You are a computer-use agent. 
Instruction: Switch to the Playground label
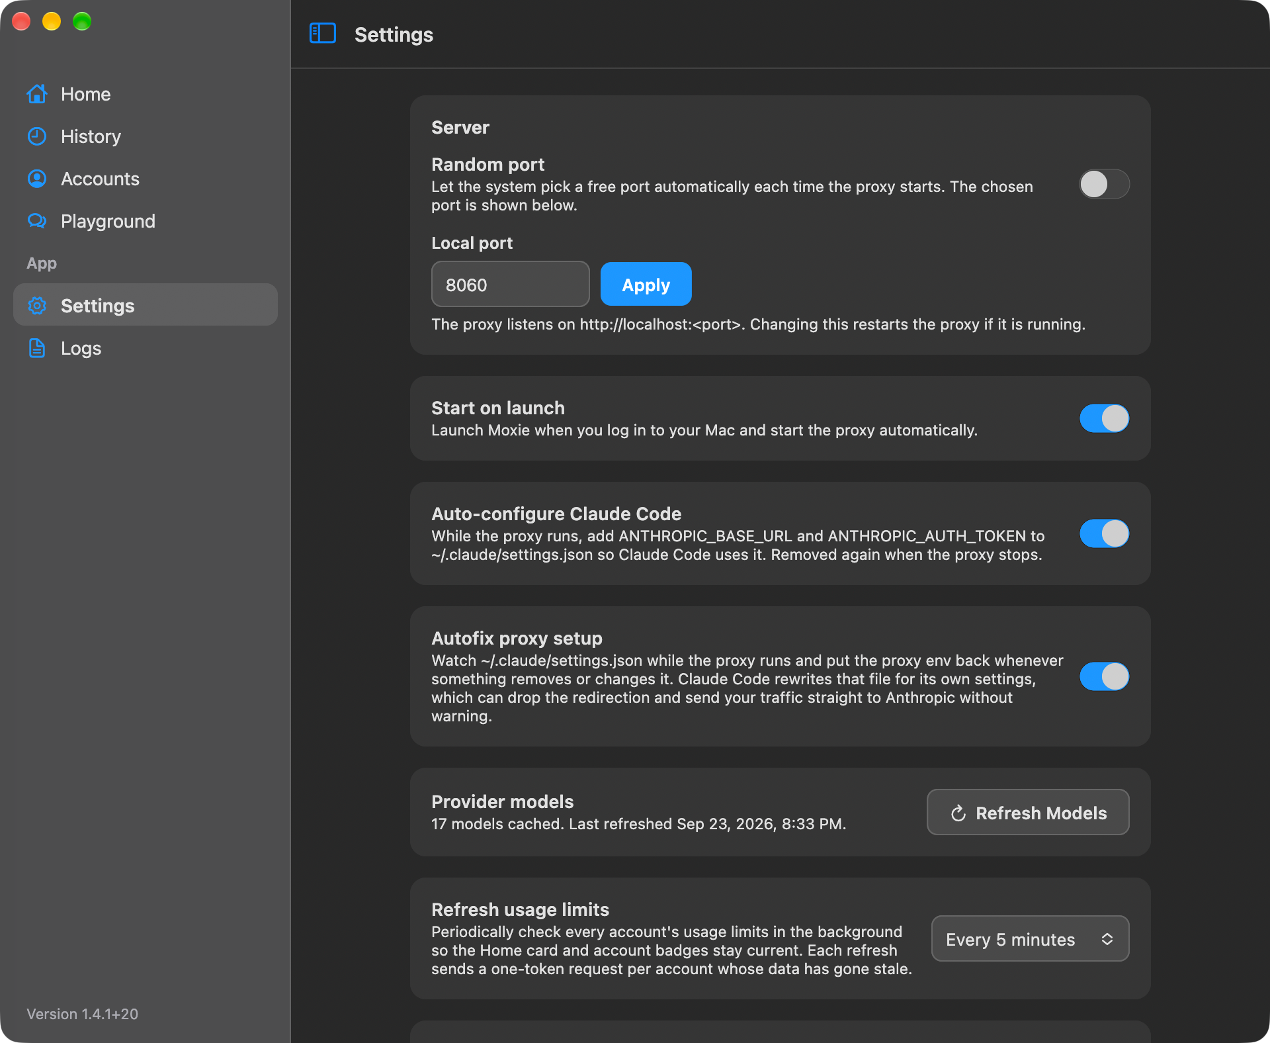click(108, 221)
